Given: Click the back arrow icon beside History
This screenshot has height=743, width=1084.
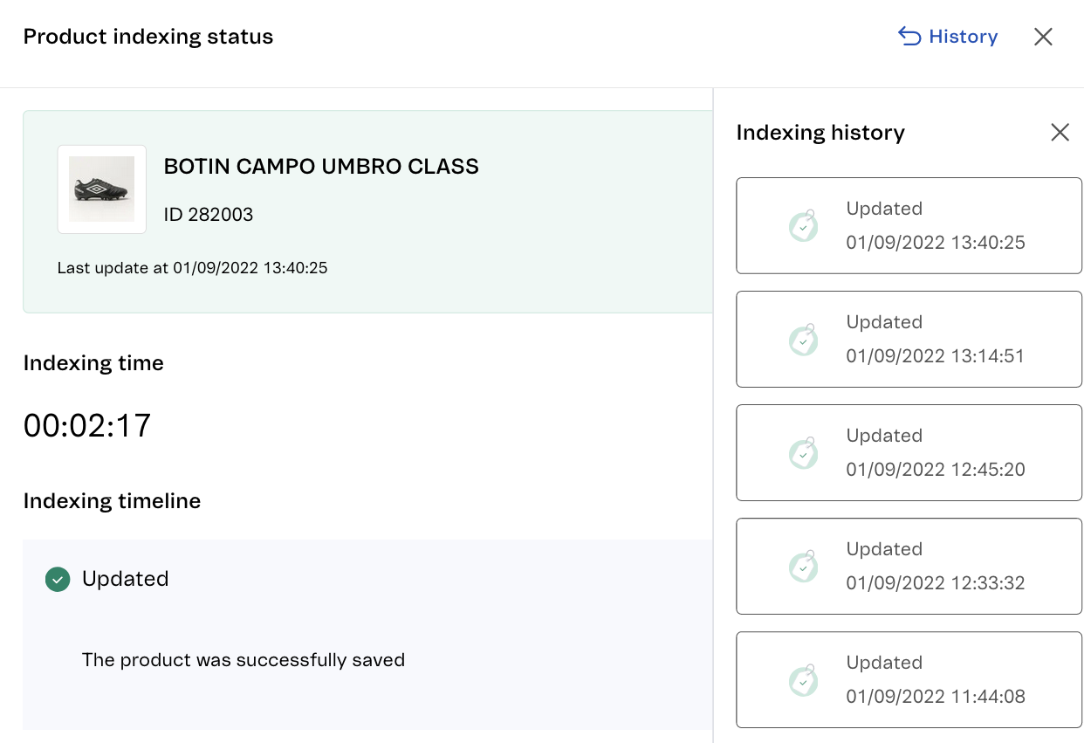Looking at the screenshot, I should tap(909, 37).
